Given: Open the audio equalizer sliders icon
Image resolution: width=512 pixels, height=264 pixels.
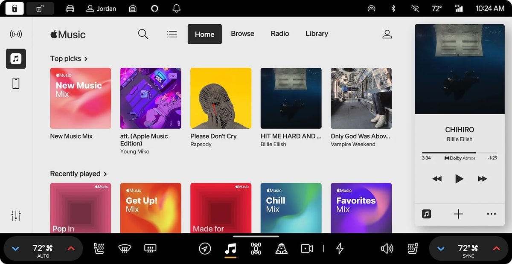Looking at the screenshot, I should tap(16, 216).
